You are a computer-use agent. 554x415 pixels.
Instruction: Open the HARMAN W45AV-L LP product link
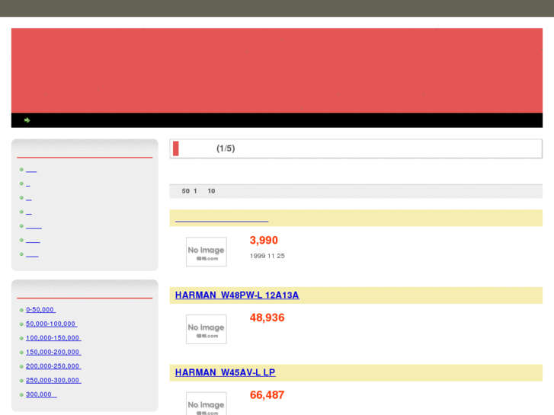(225, 372)
